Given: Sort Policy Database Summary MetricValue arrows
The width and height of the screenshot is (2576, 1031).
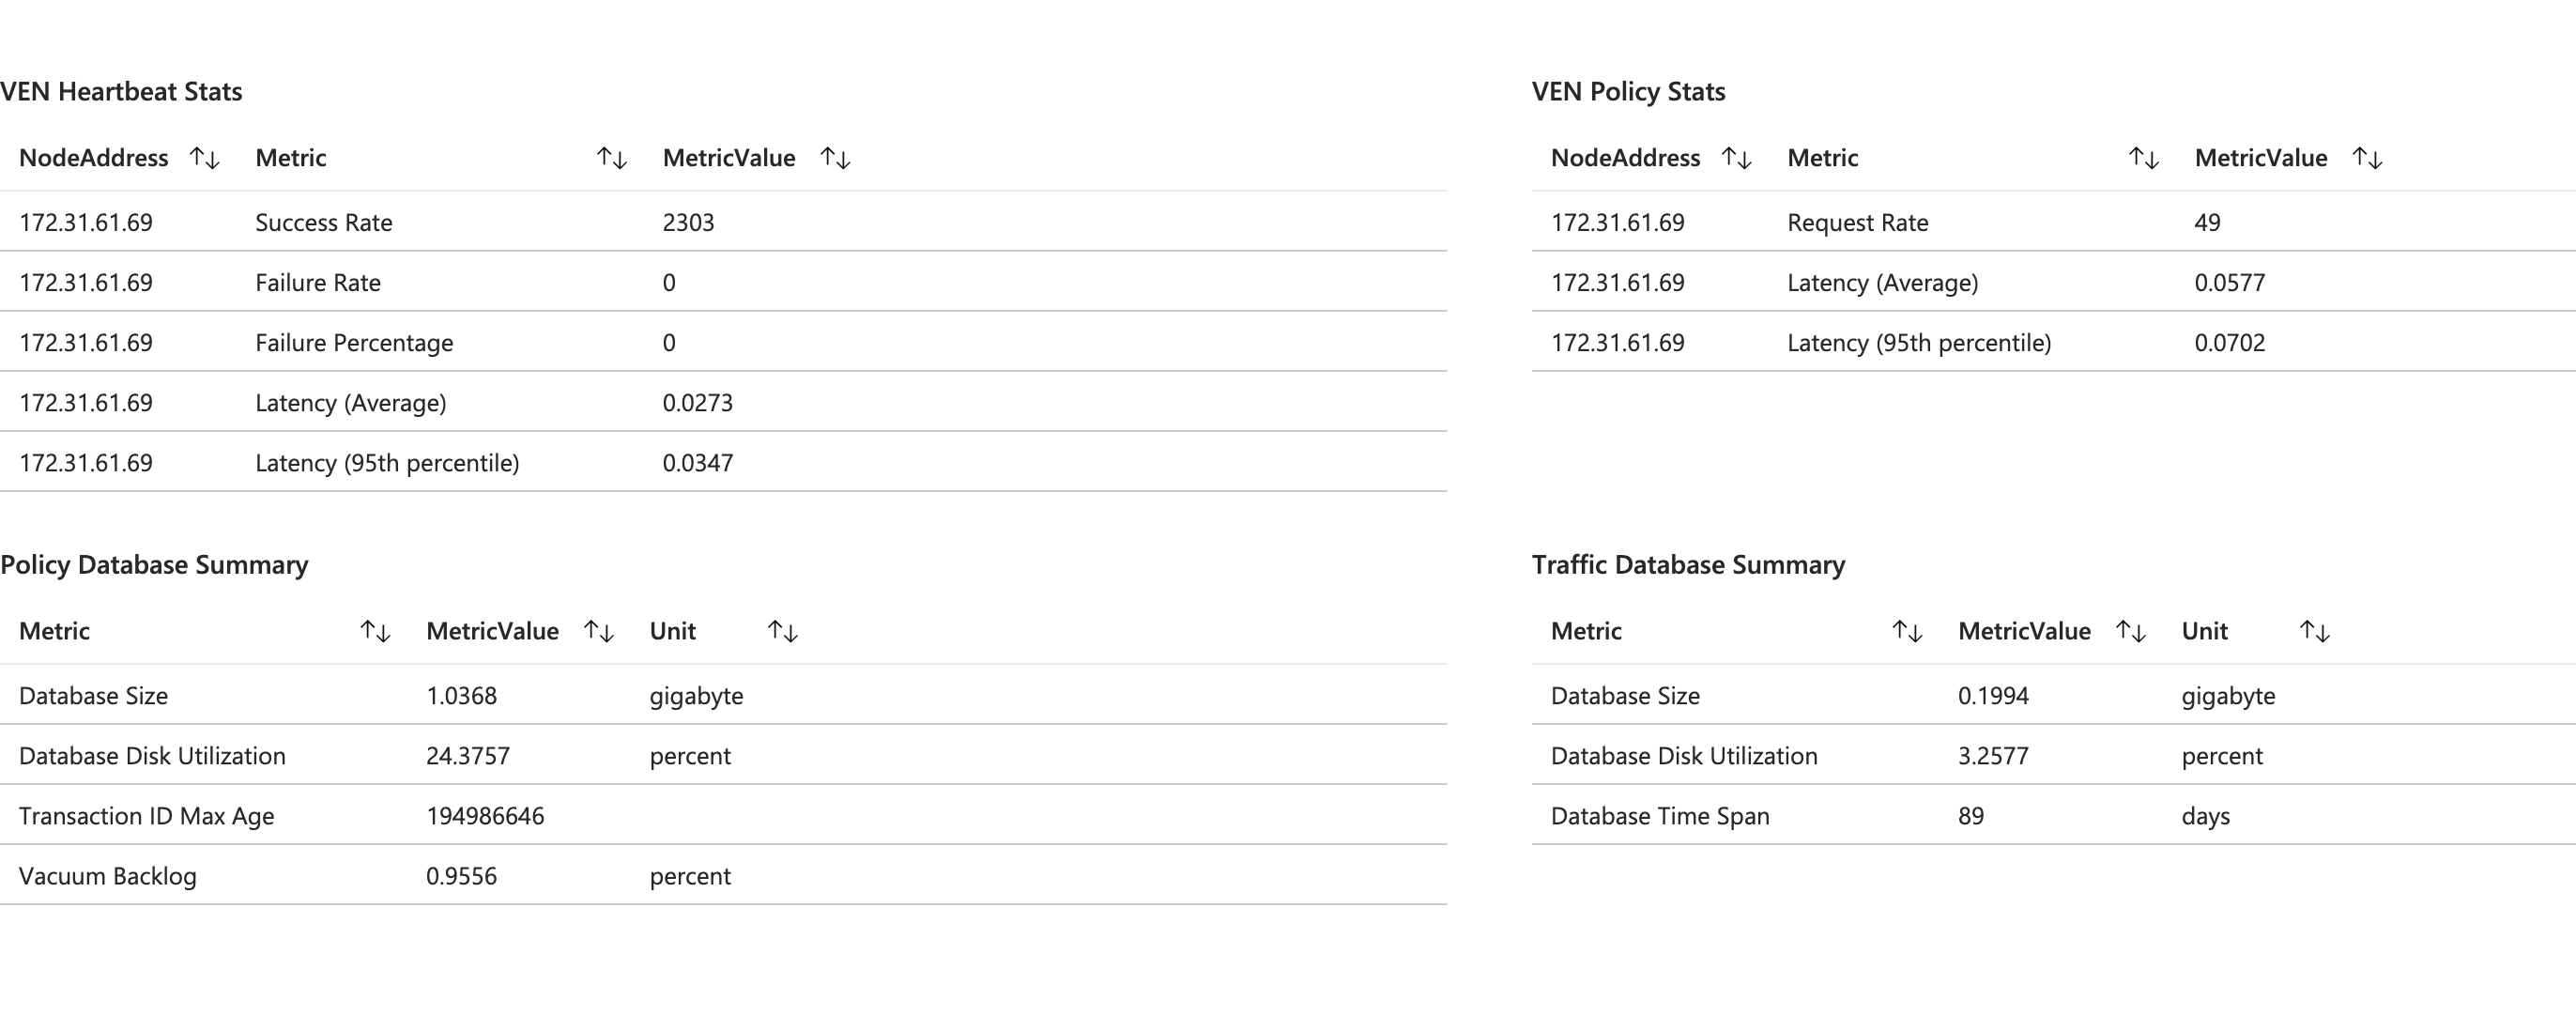Looking at the screenshot, I should [x=599, y=631].
